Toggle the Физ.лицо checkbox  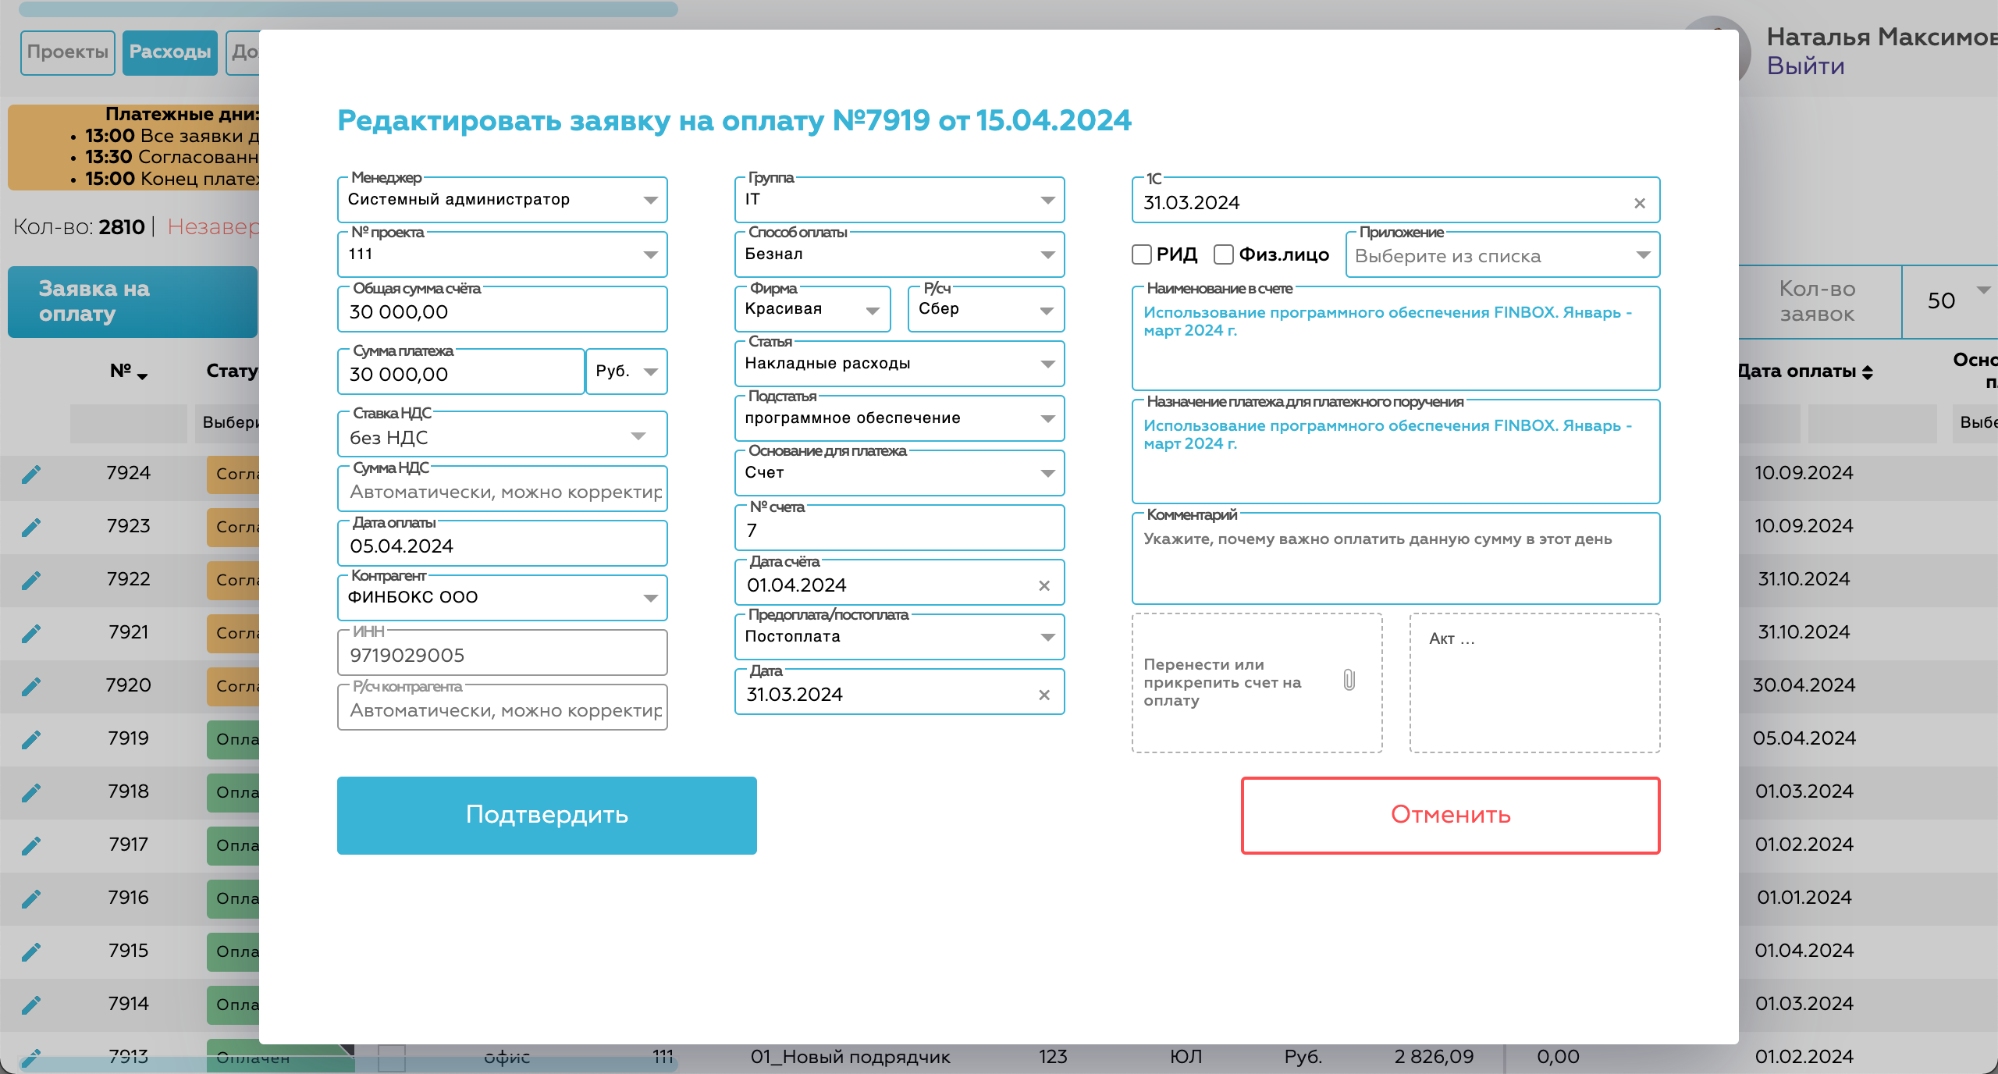[x=1224, y=254]
